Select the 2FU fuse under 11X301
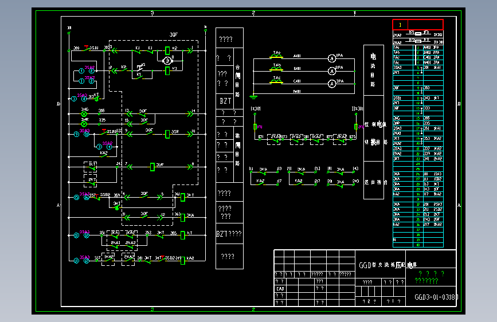Viewport: 497px width, 322px height. [x=356, y=127]
